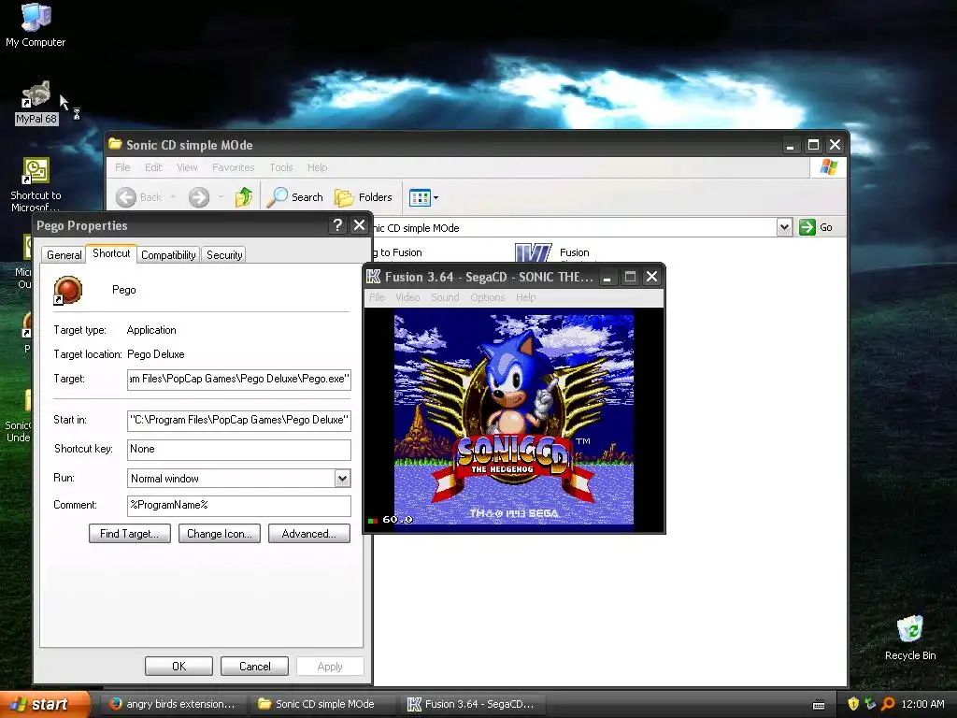
Task: Open Advanced shortcut properties
Action: pyautogui.click(x=308, y=534)
